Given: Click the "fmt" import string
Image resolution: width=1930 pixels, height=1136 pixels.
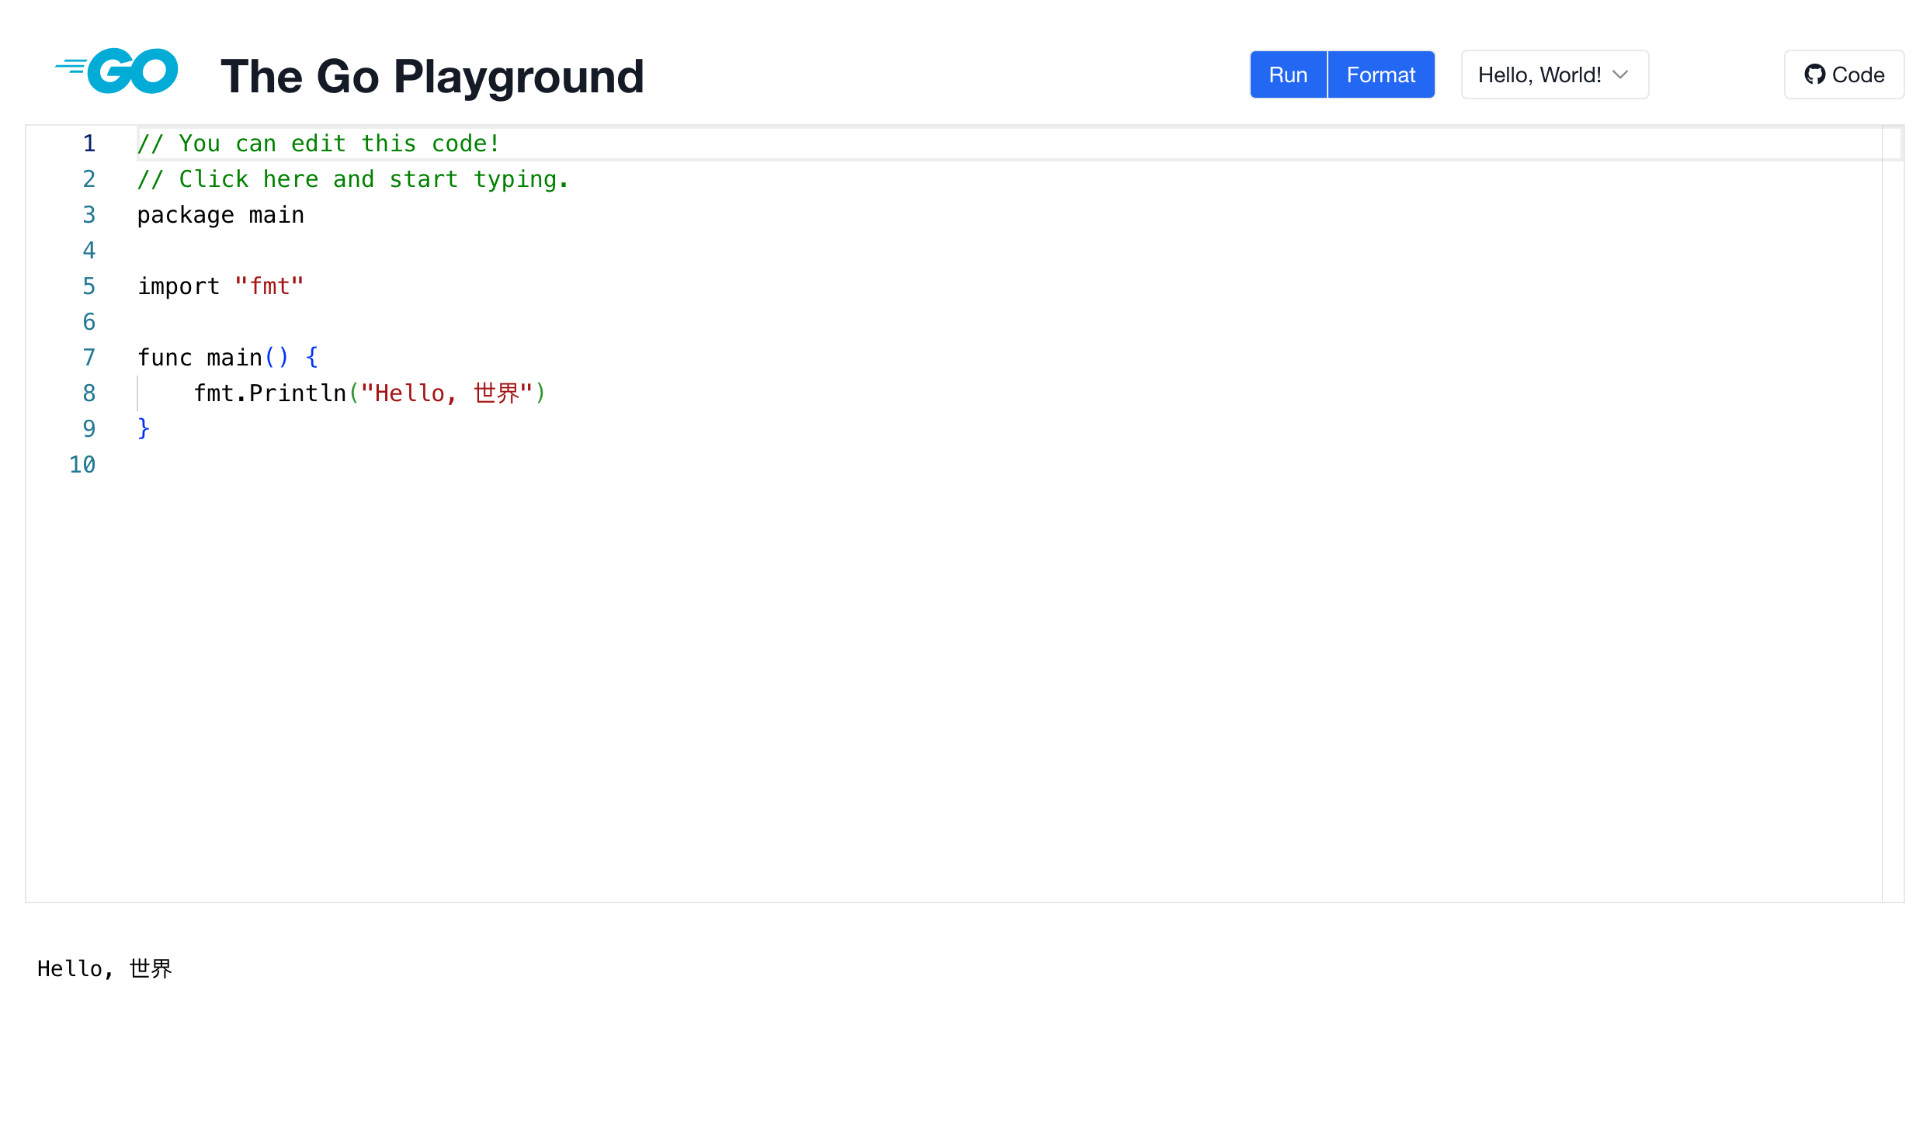Looking at the screenshot, I should pos(269,286).
